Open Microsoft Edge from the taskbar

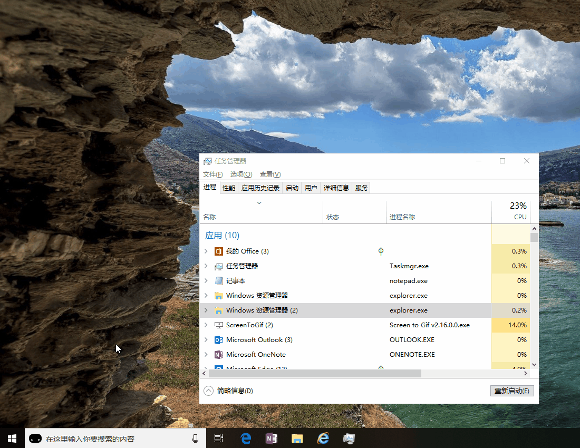click(x=245, y=438)
